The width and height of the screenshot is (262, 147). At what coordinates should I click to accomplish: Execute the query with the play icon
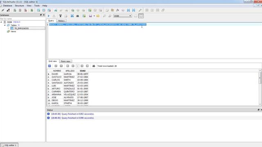(49, 16)
